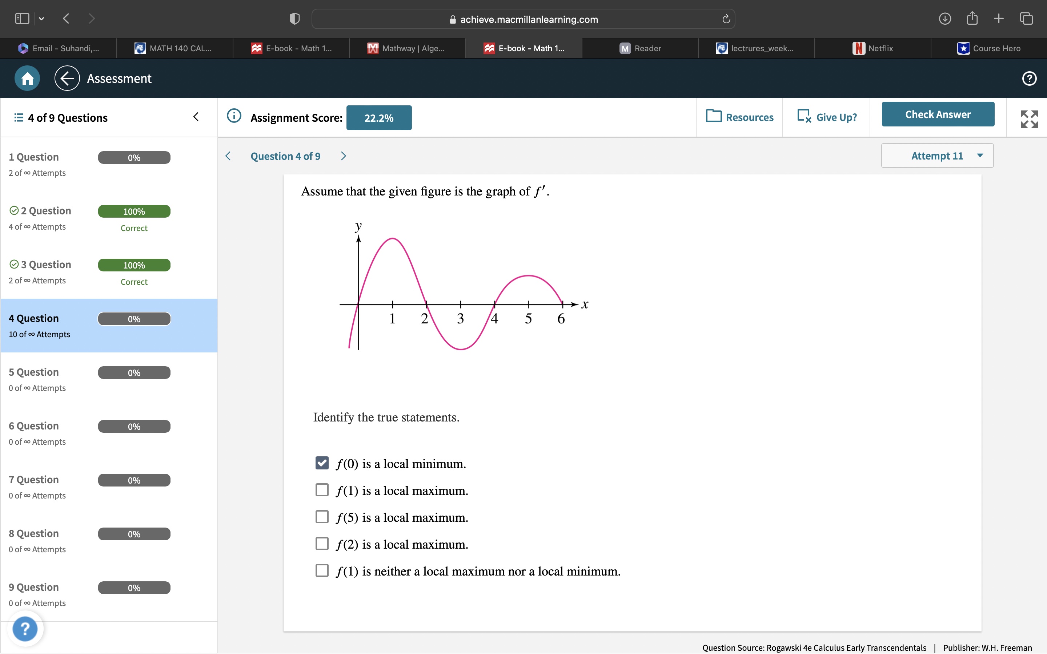Switch to the MATH 140 CAL tab

175,48
